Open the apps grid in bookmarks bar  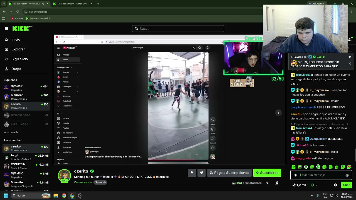4,19
